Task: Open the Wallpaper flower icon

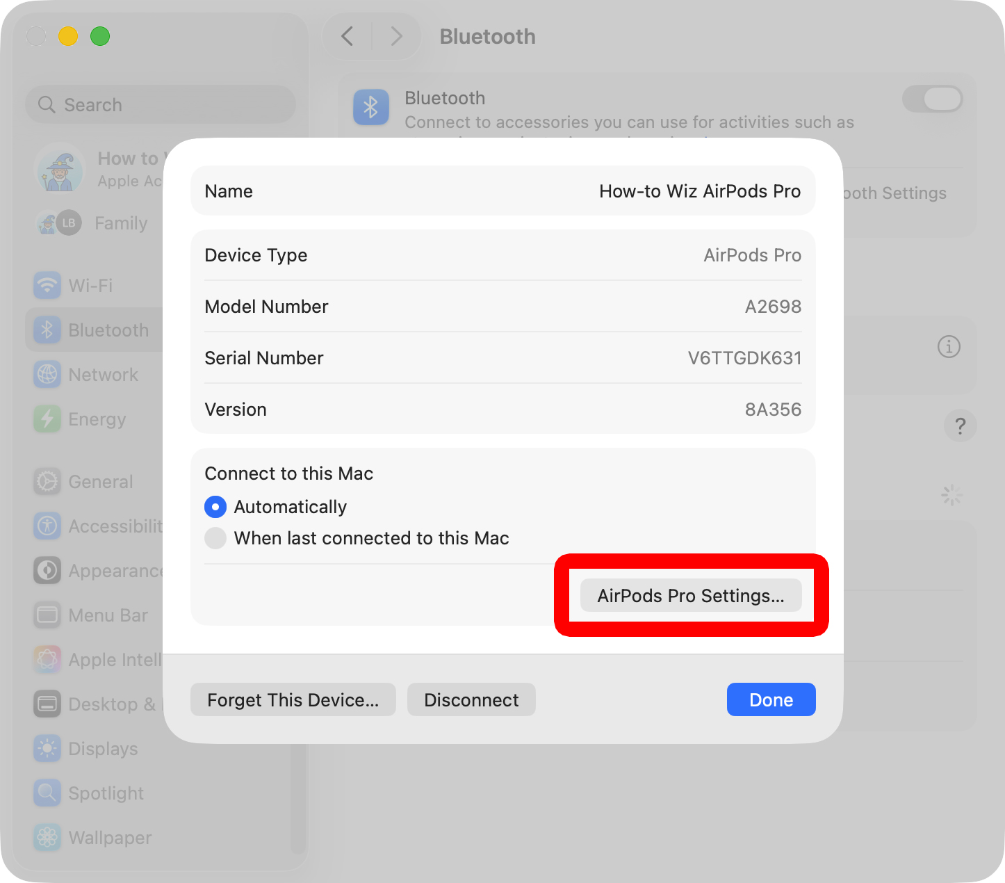Action: (47, 837)
